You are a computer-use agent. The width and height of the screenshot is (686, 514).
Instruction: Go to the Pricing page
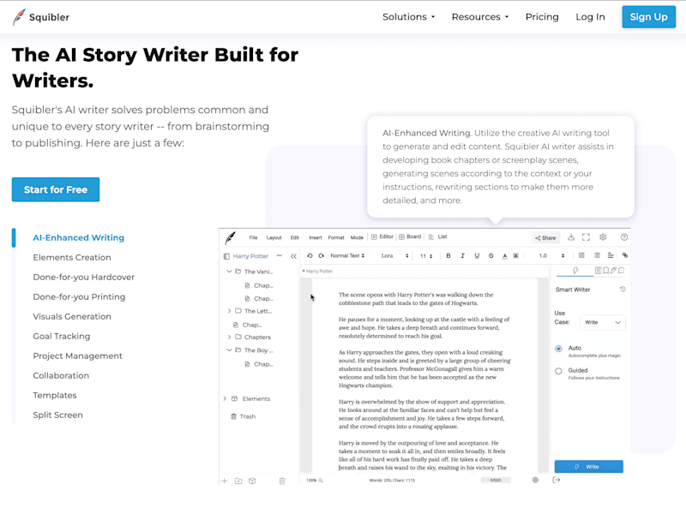click(542, 16)
